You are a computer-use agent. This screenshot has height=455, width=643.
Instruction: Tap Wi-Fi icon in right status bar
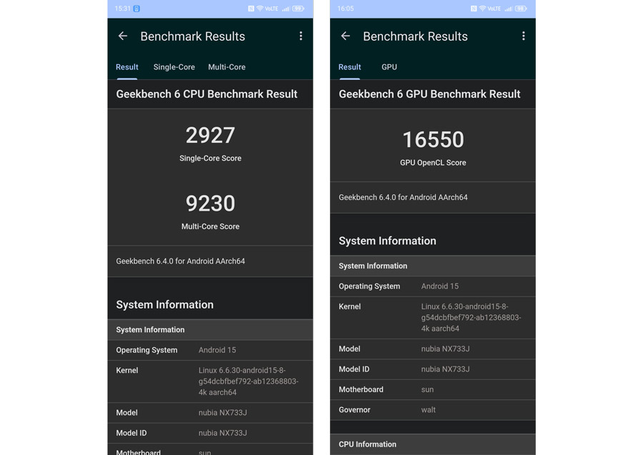pyautogui.click(x=482, y=9)
